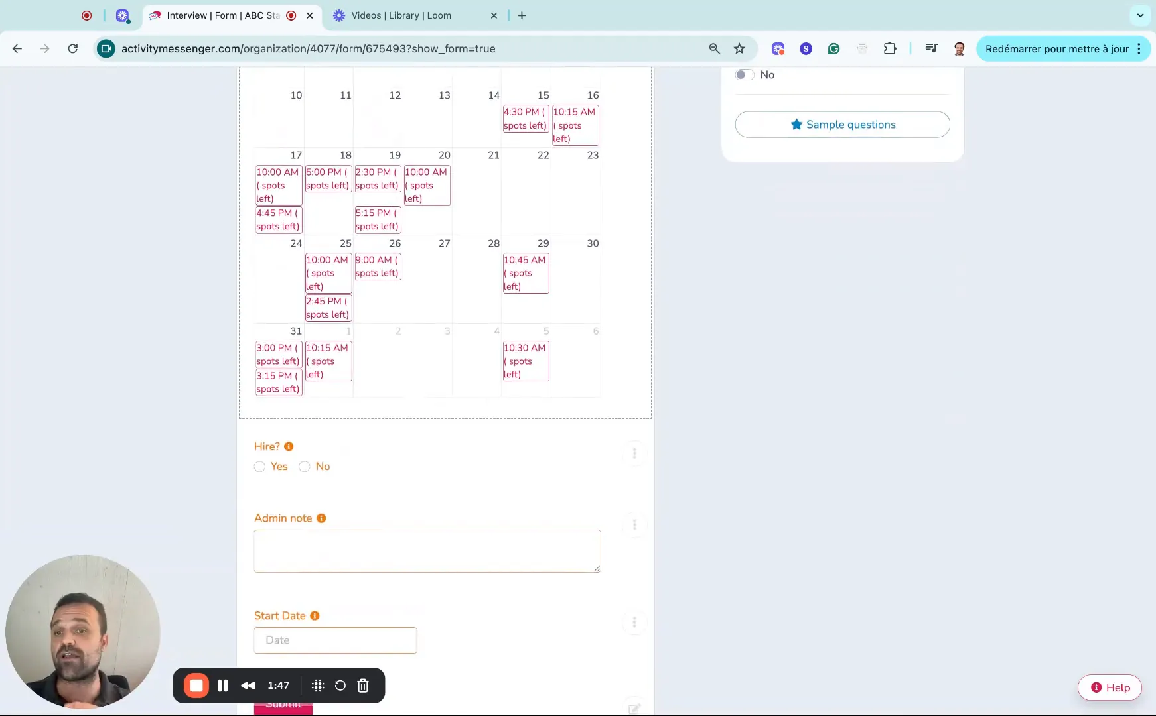Open options menu for Hire? field
This screenshot has height=716, width=1156.
coord(634,453)
